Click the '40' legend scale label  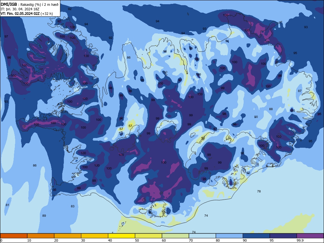(x=110, y=240)
